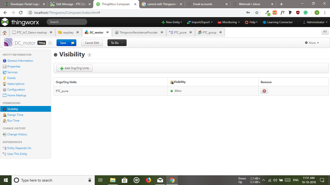
Task: Go back in browser history
Action: pyautogui.click(x=5, y=13)
